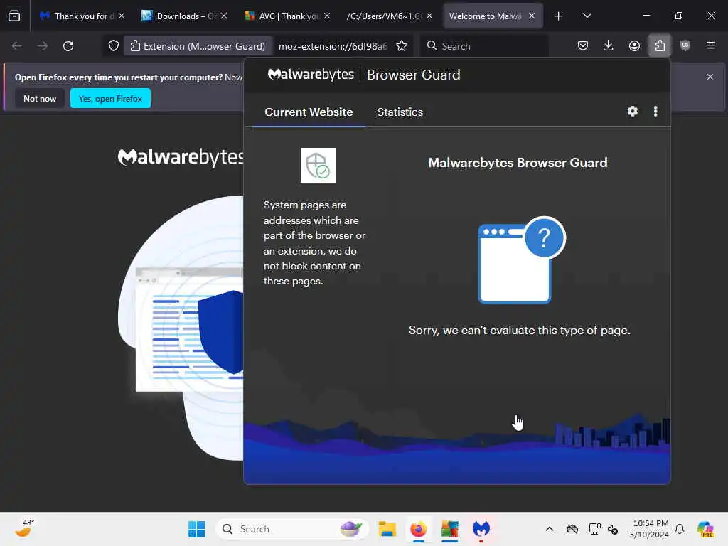This screenshot has height=546, width=728.
Task: Go back to previous page
Action: (x=17, y=46)
